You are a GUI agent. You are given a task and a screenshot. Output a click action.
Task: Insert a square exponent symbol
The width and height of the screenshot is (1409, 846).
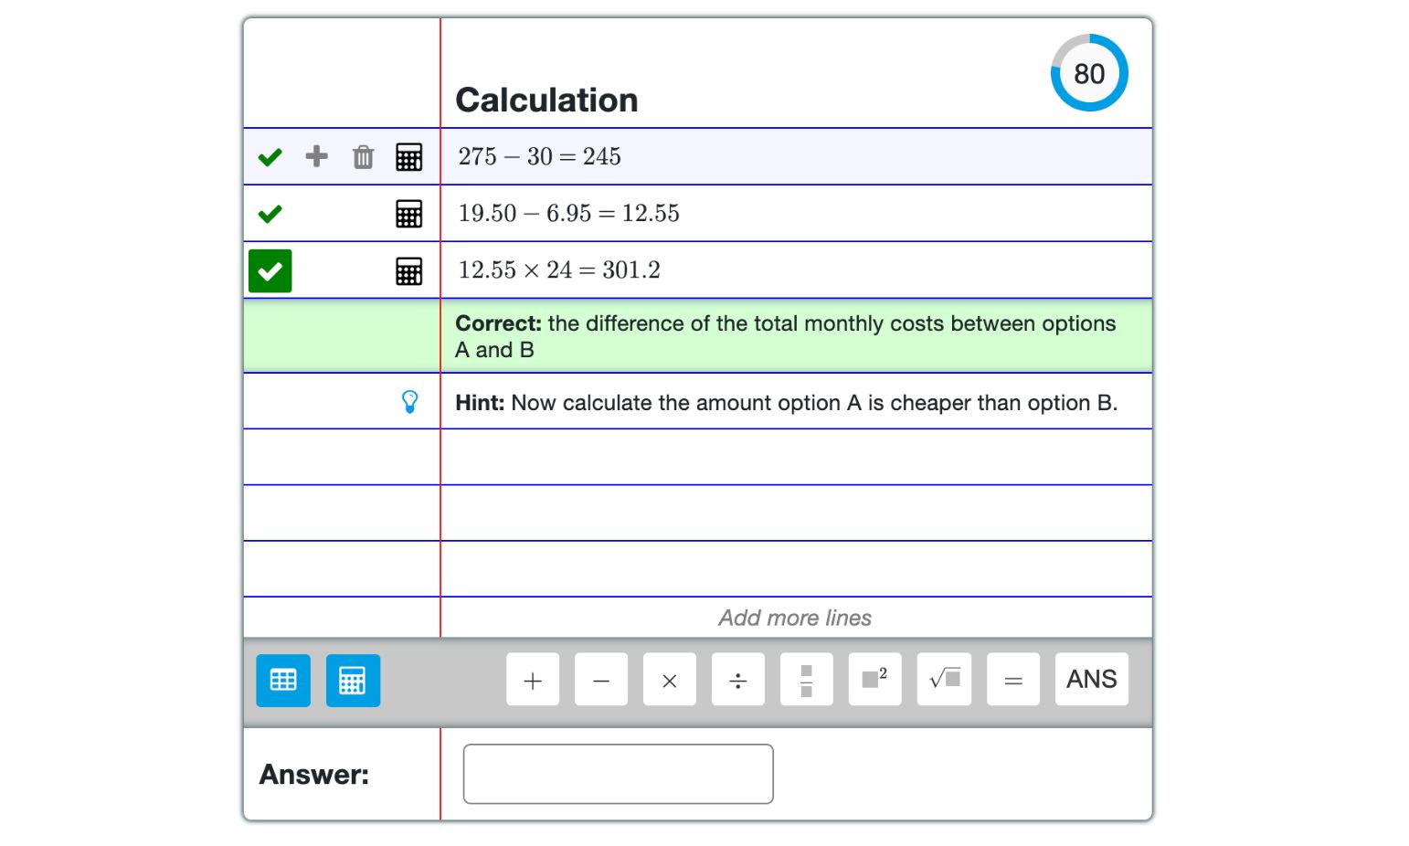[x=874, y=680]
